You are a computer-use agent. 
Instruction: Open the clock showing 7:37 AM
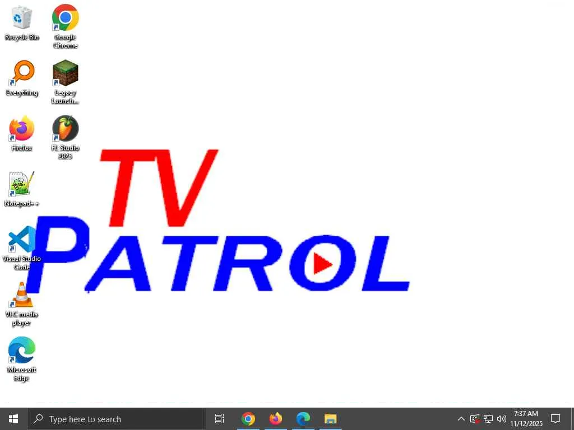[x=526, y=419]
